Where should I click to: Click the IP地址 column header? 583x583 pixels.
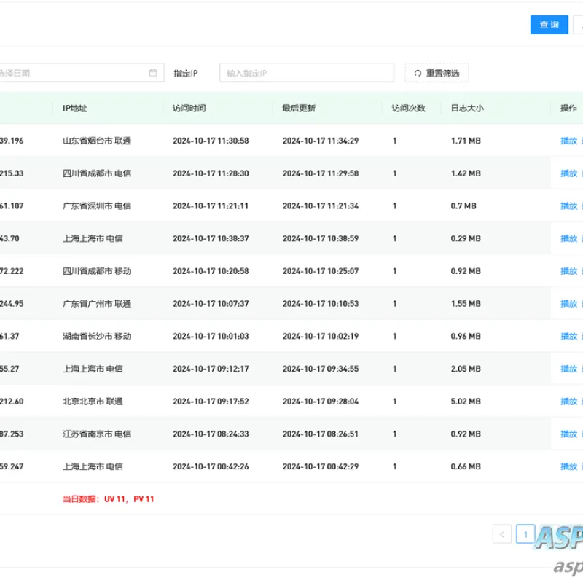coord(75,108)
